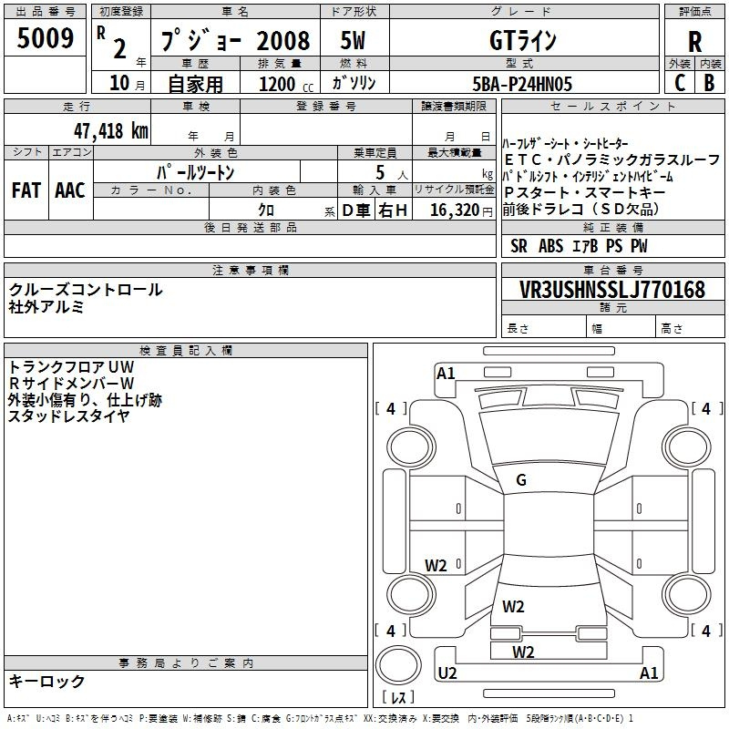Select exterior color パールツートン
Screen dimensions: 729x729
195,172
